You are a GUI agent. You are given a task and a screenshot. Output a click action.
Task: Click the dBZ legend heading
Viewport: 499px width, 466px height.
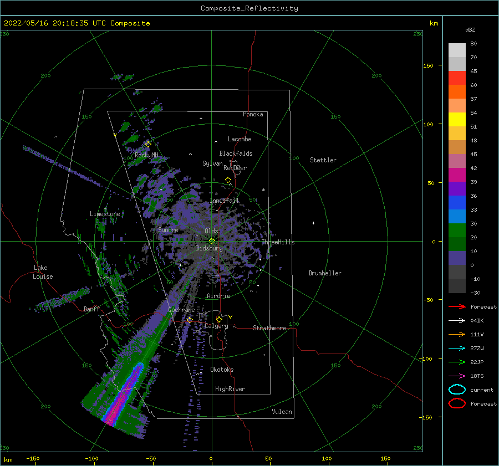470,30
